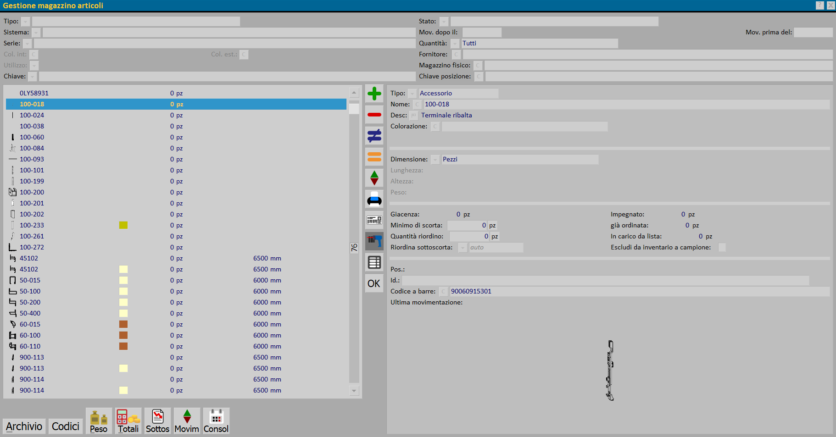Open the Totali calculator tool
The image size is (836, 437).
pyautogui.click(x=128, y=421)
